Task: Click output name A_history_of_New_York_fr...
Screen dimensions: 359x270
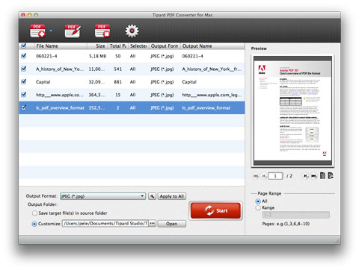Action: click(x=212, y=69)
